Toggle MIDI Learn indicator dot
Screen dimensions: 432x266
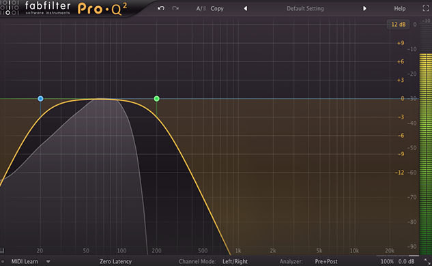pyautogui.click(x=3, y=261)
